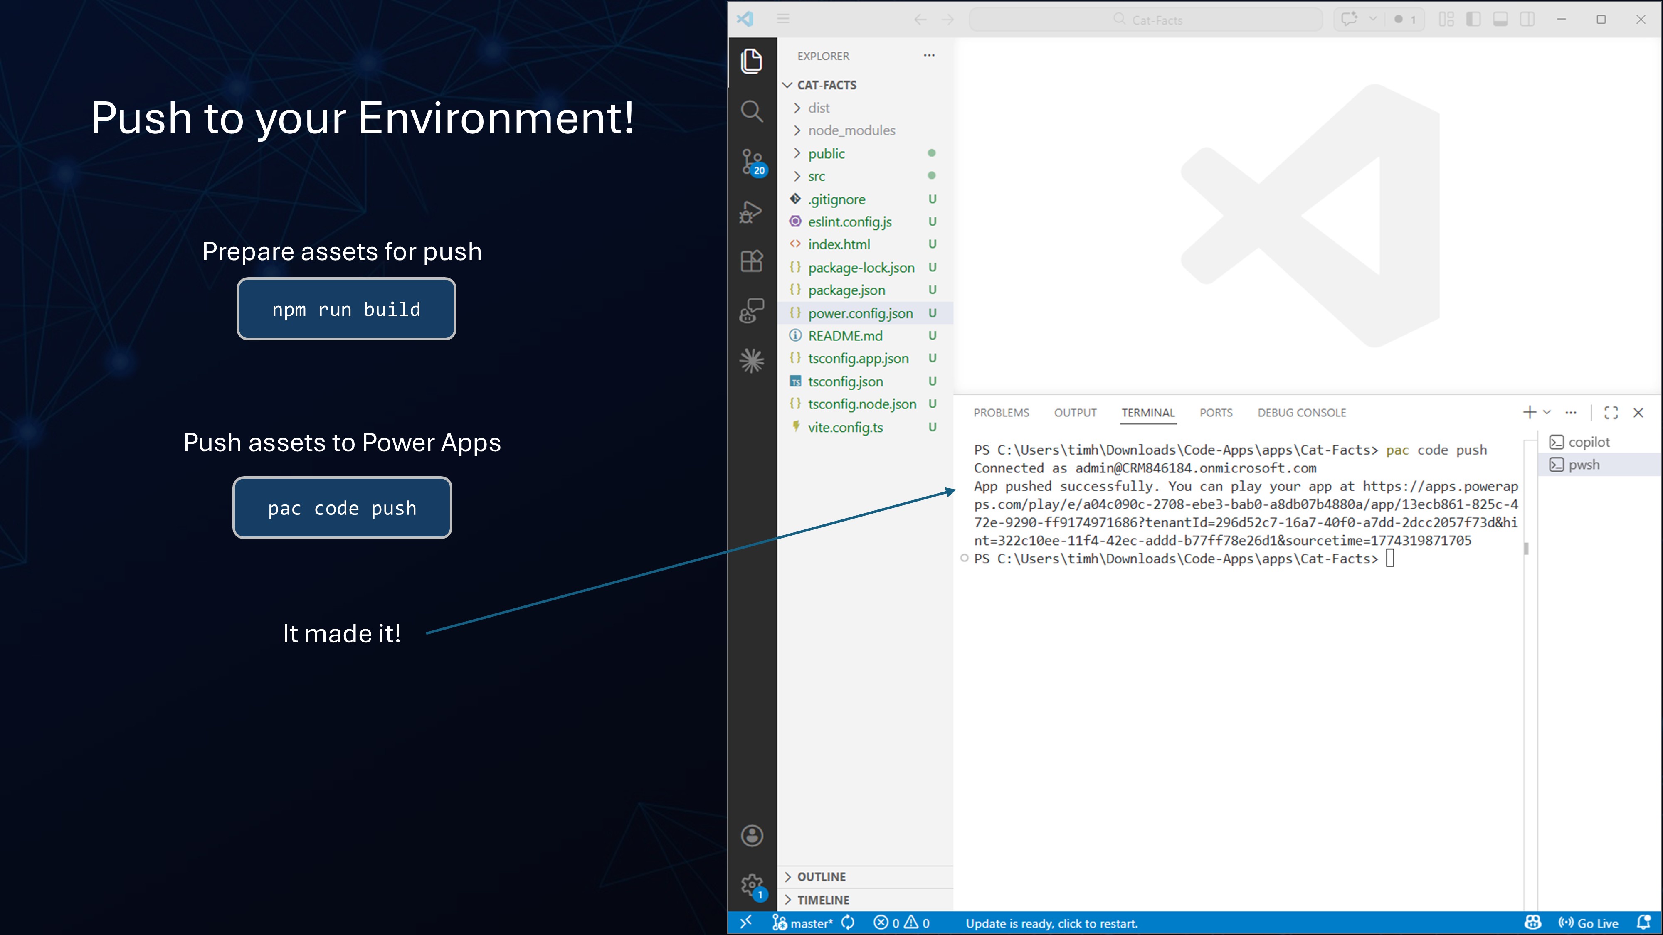Maximize the panel size
The image size is (1663, 935).
pyautogui.click(x=1611, y=412)
